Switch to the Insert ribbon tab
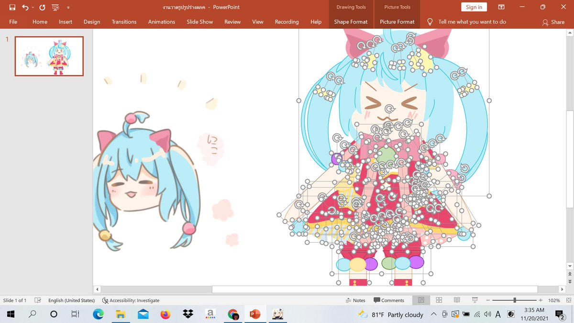 pyautogui.click(x=66, y=22)
